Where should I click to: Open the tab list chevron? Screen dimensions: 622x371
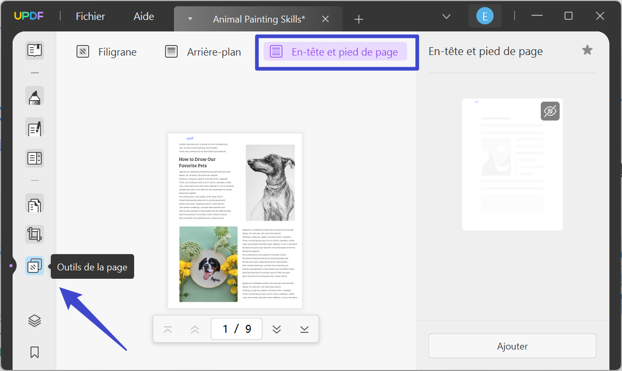pos(446,16)
